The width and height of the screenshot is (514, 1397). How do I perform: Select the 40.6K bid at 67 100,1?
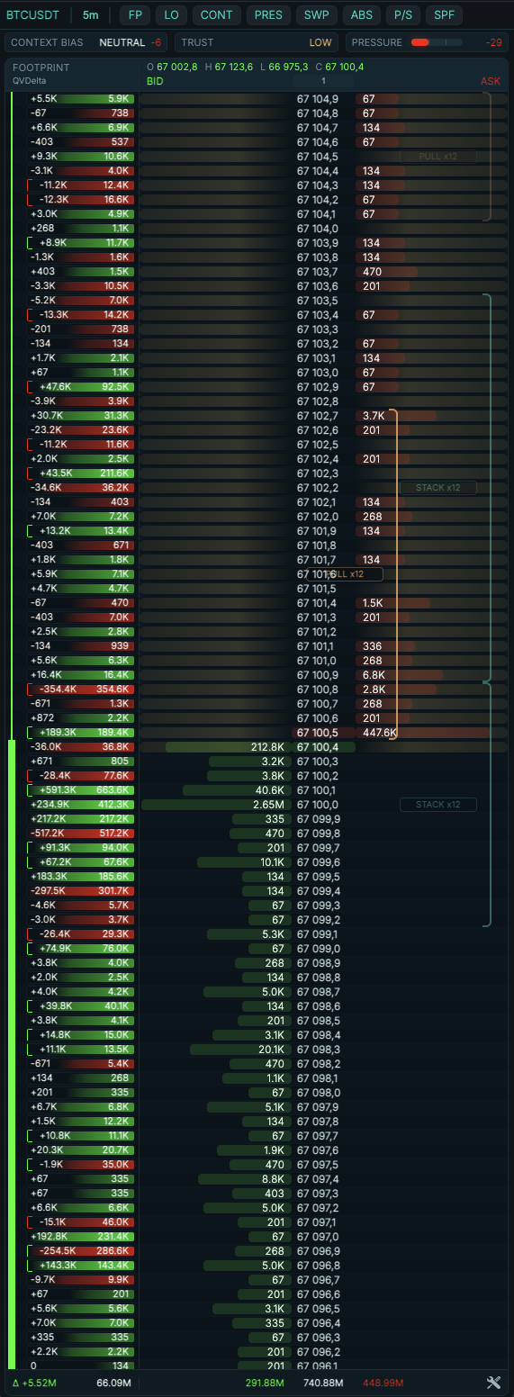click(270, 790)
